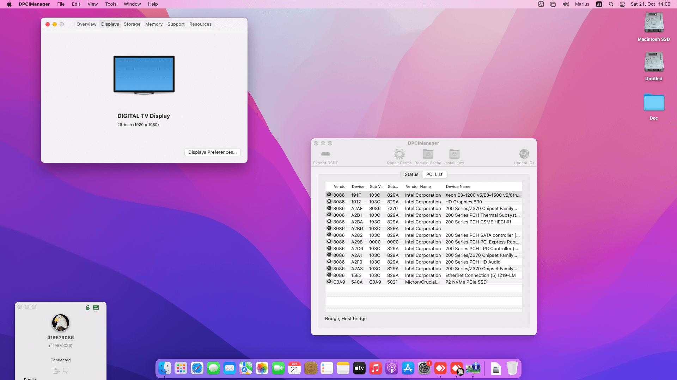Click the Update IDs globe icon
677x380 pixels.
coord(524,154)
